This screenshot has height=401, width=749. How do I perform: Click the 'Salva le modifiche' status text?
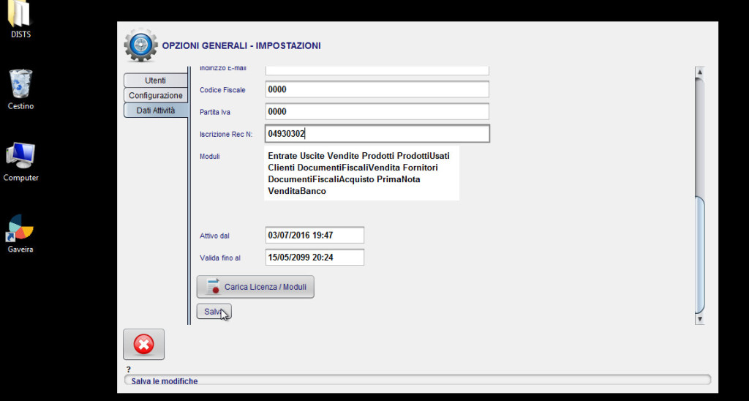(165, 381)
